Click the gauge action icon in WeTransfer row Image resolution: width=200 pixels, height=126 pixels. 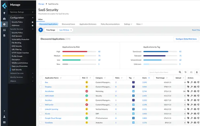[x=195, y=105]
